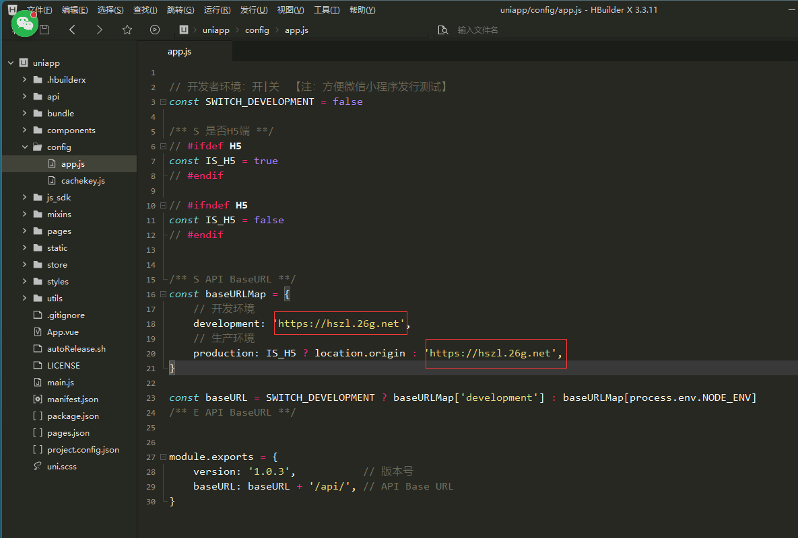
Task: Select the store folder row
Action: pos(69,264)
